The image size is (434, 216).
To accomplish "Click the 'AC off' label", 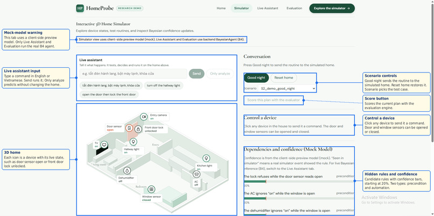I will 196,183.
